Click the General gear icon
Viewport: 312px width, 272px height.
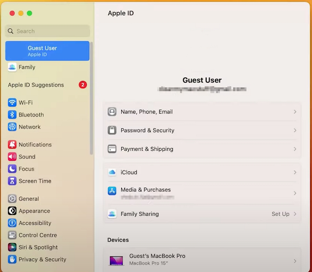tap(12, 199)
